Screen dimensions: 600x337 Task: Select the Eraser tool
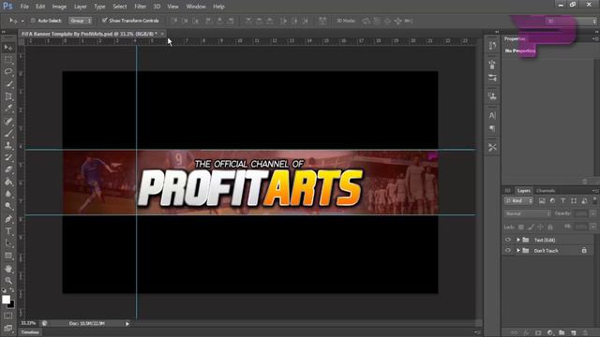tap(8, 169)
